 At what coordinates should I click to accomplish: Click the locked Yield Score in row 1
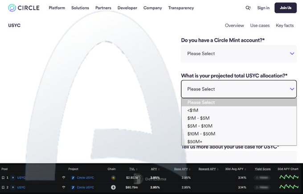pos(262,178)
